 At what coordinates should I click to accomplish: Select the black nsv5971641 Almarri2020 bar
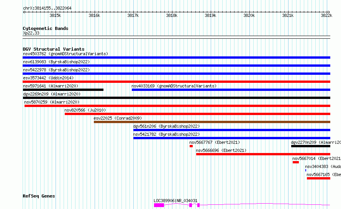tap(63, 90)
